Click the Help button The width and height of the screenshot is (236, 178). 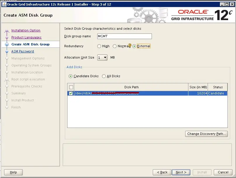coord(13,172)
